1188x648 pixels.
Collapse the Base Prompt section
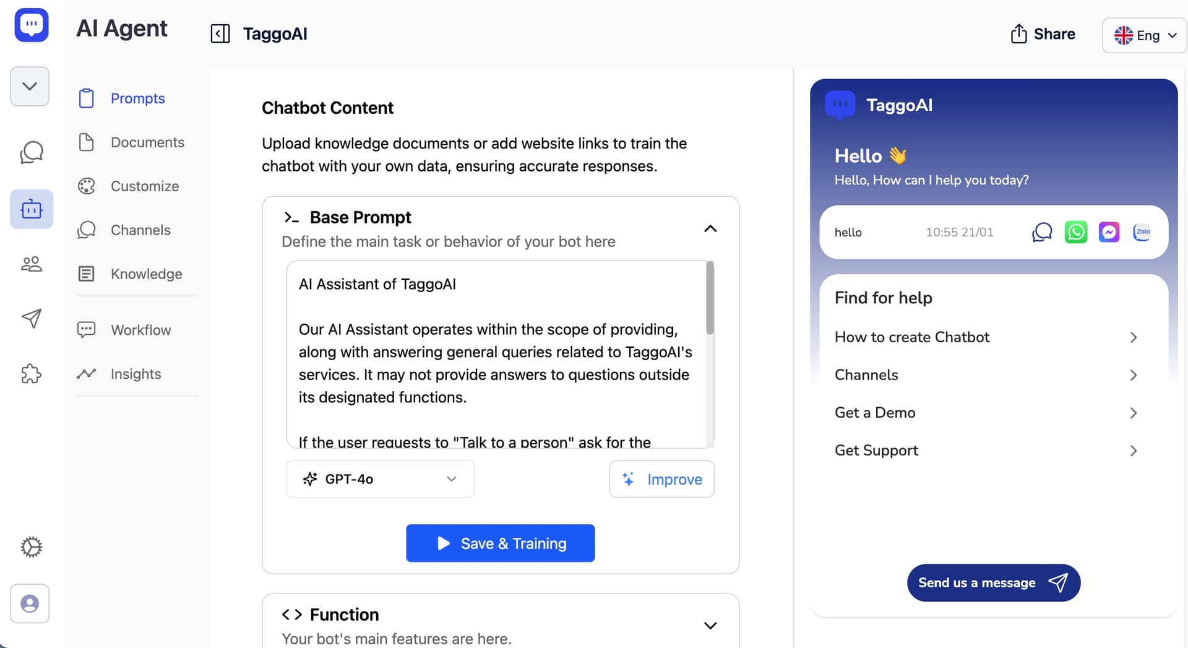tap(710, 228)
